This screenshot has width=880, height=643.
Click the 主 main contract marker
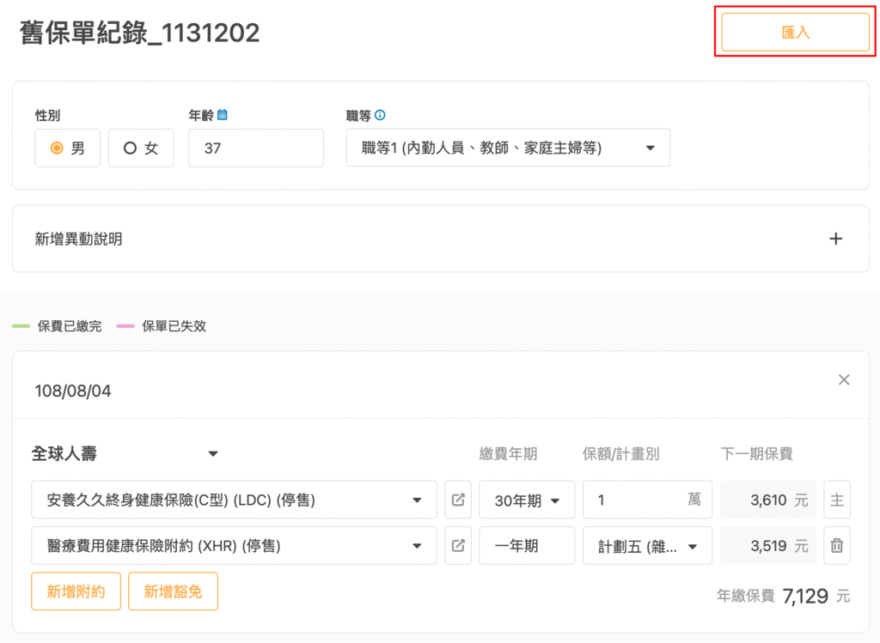click(836, 500)
